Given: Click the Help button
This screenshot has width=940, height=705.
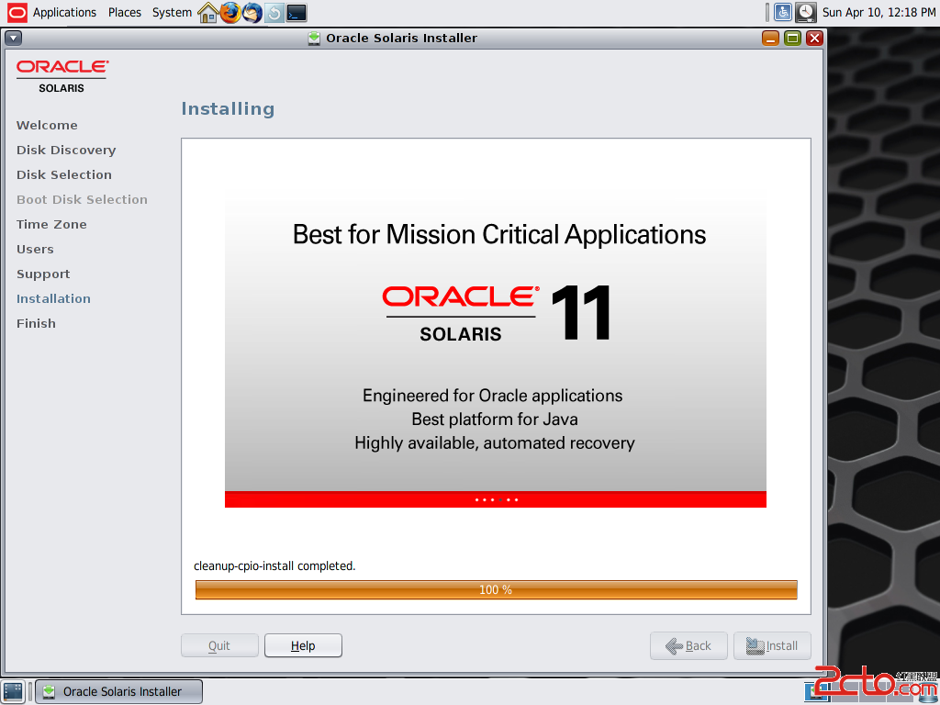Looking at the screenshot, I should click(x=303, y=645).
